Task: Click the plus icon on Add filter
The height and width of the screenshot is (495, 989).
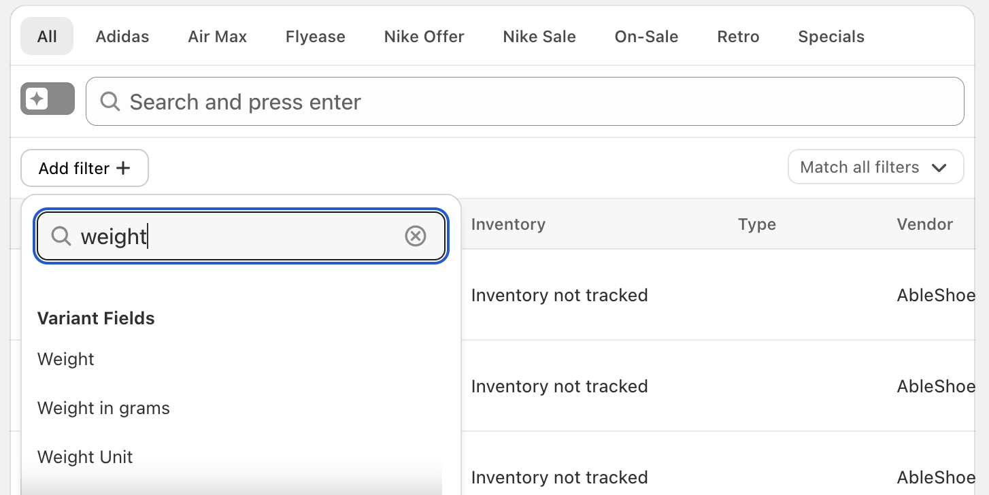Action: click(123, 168)
